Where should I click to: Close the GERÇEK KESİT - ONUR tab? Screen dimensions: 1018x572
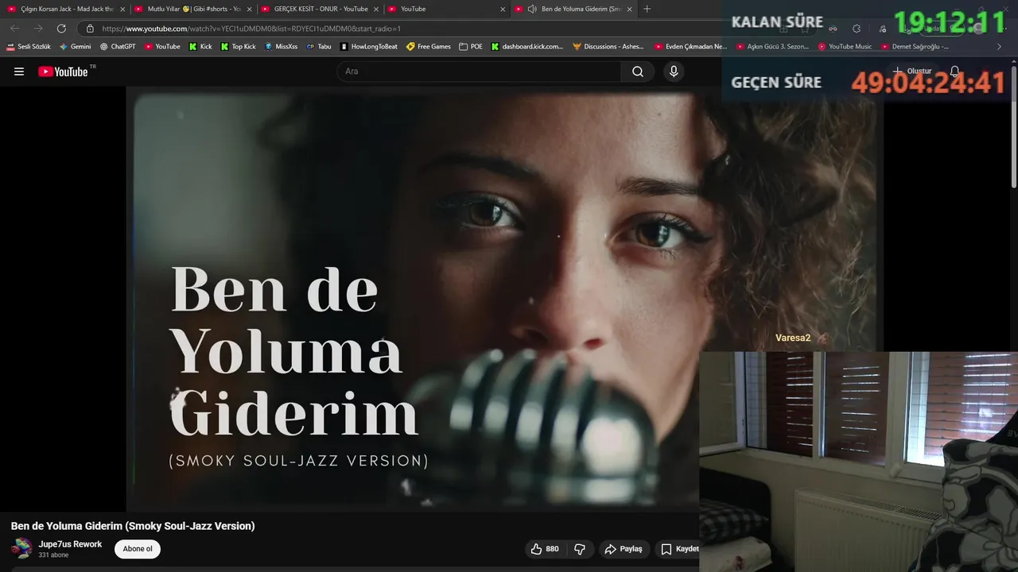(376, 9)
